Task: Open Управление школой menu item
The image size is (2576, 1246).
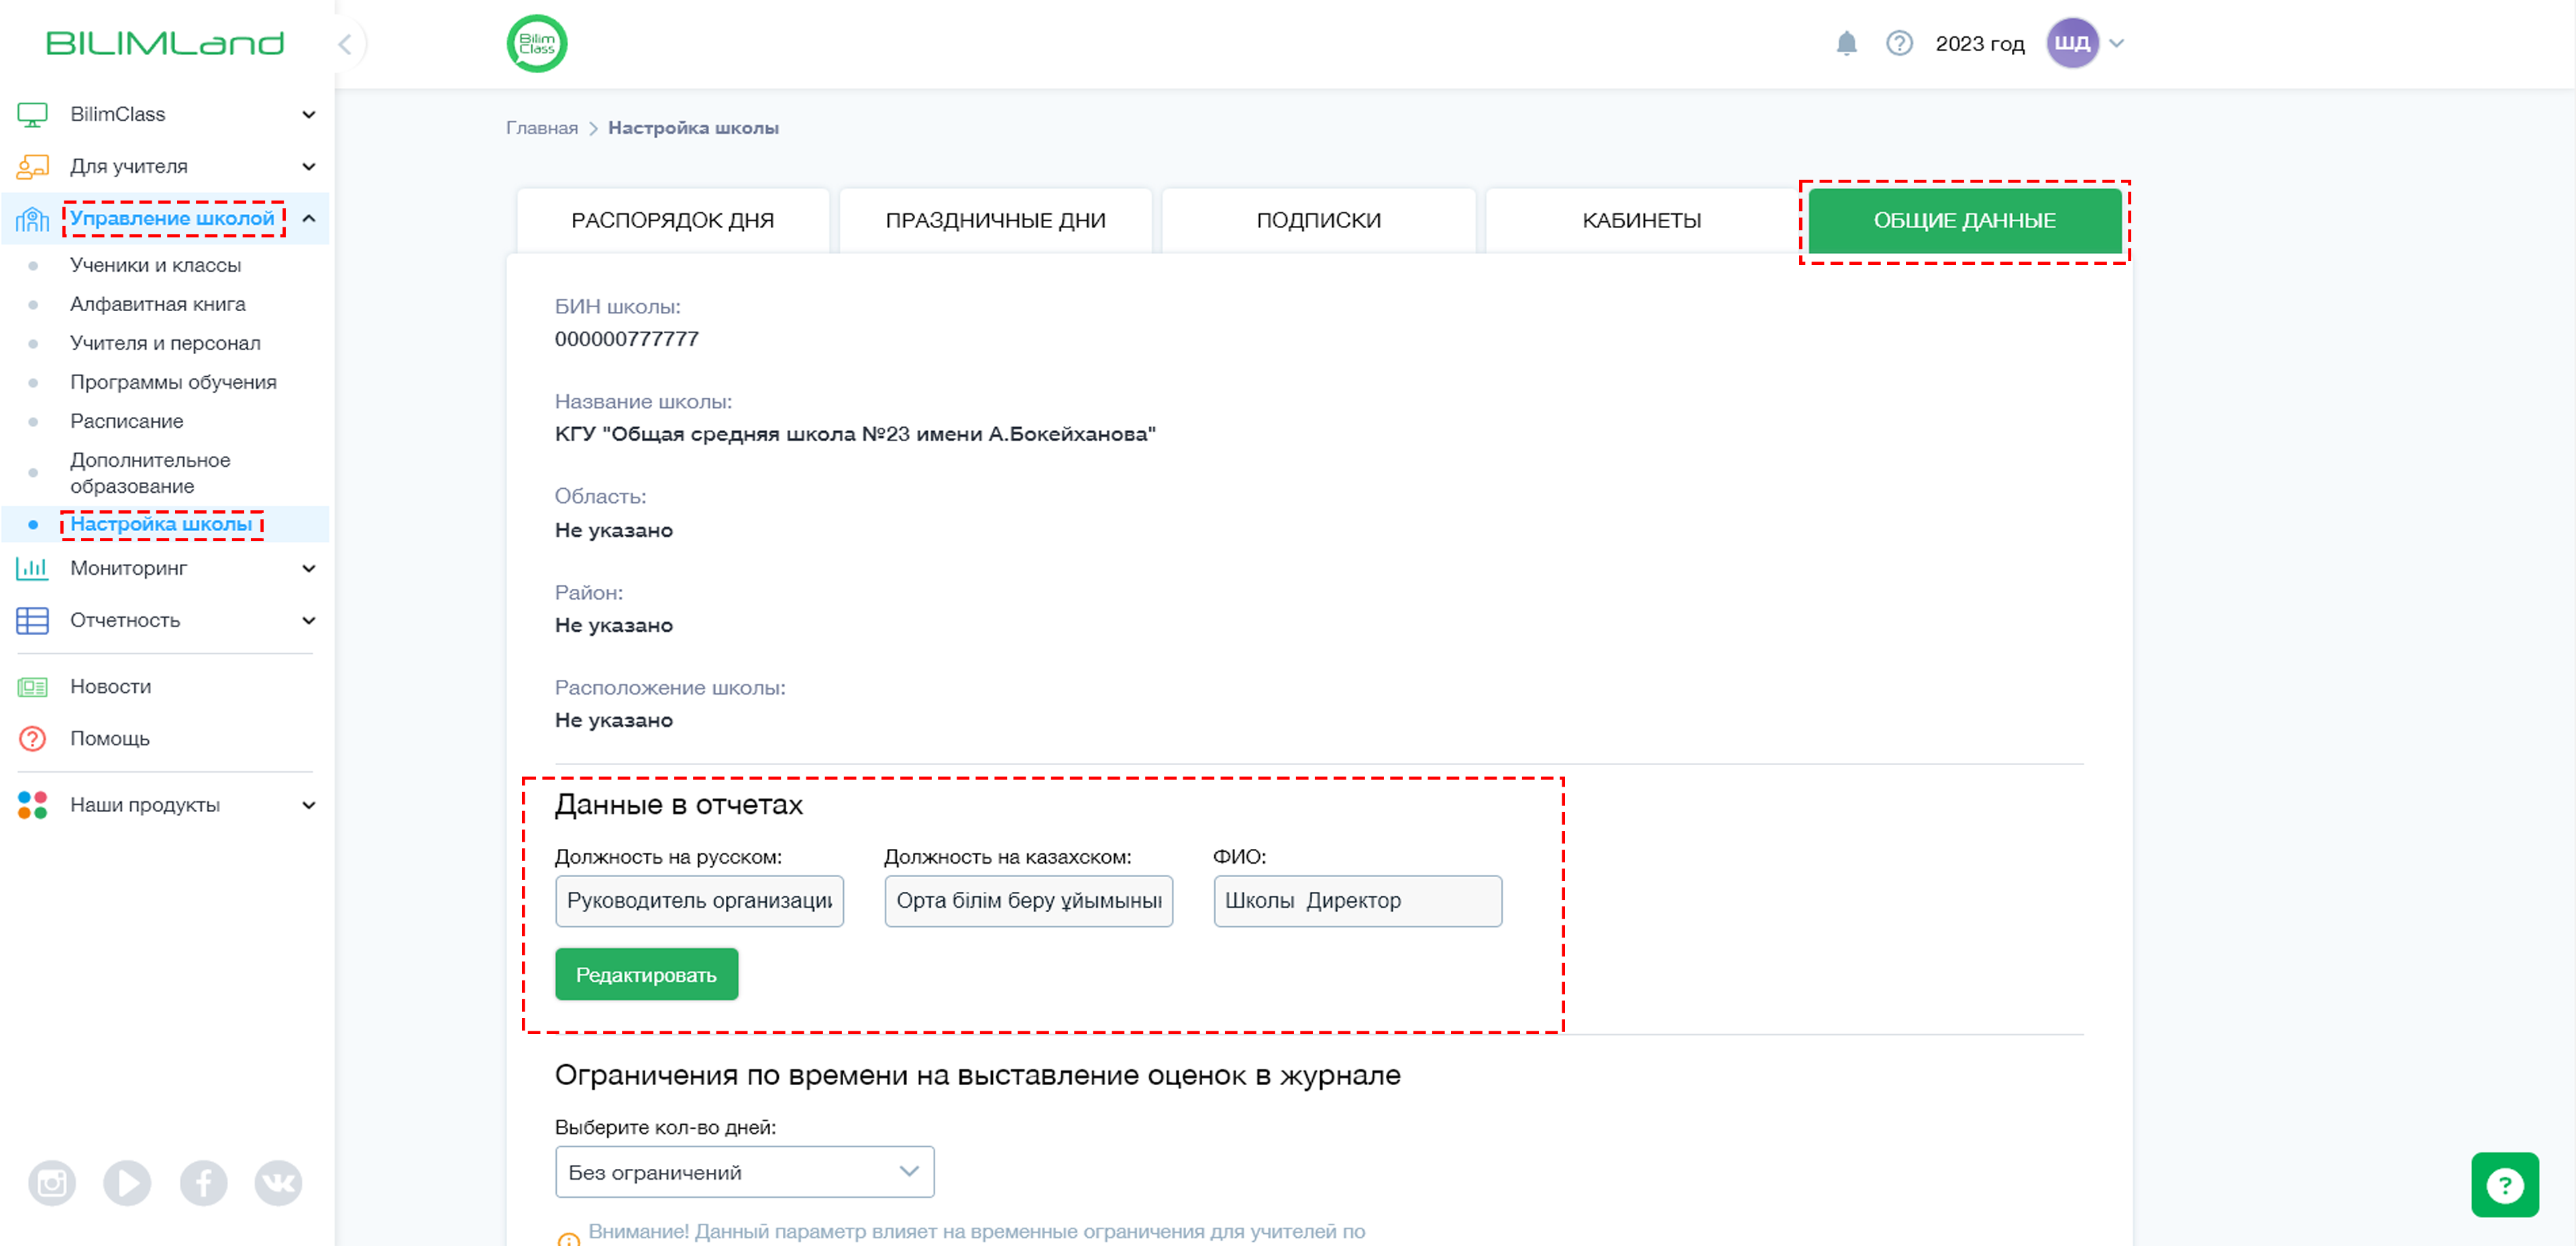Action: click(172, 218)
